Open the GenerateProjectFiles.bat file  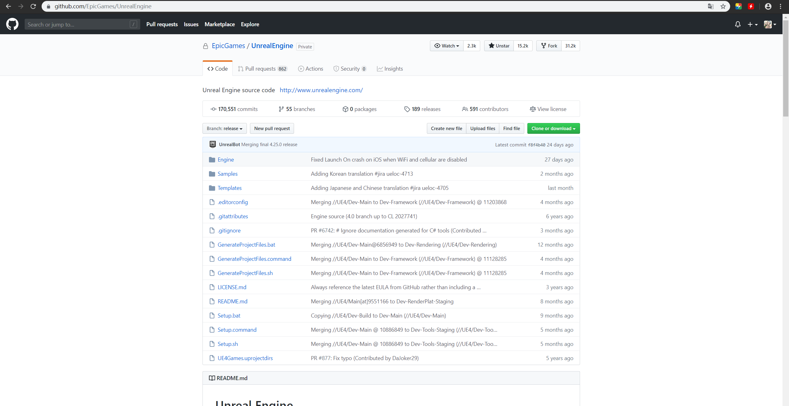[x=246, y=245]
